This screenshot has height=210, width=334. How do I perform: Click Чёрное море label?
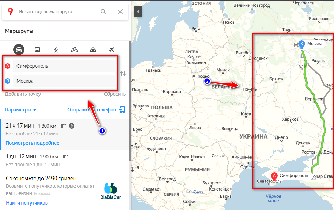[274, 198]
